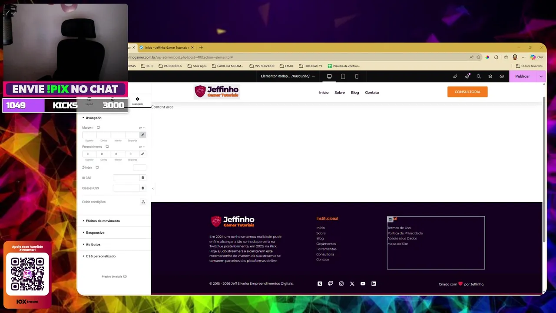Click the Início header menu item

[324, 93]
